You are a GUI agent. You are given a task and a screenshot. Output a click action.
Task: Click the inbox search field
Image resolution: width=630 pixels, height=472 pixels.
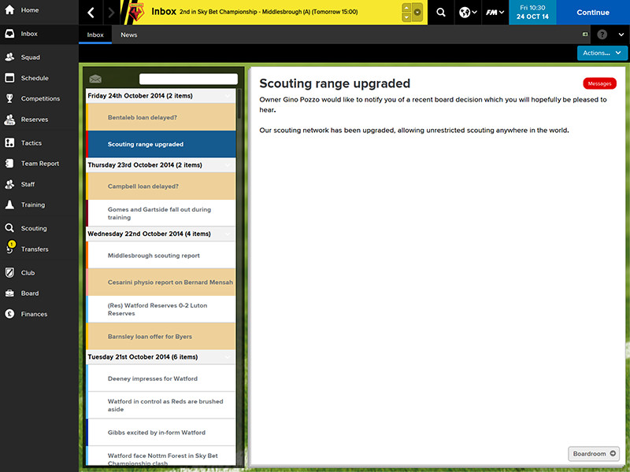pos(188,79)
